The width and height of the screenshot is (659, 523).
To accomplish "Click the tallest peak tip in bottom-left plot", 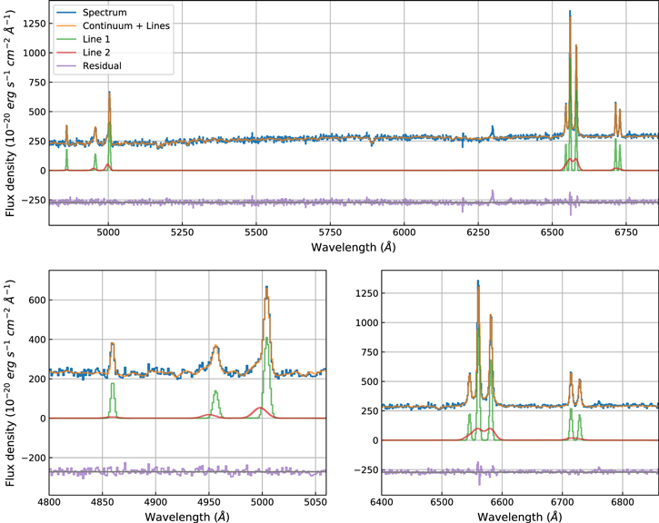I will click(266, 287).
